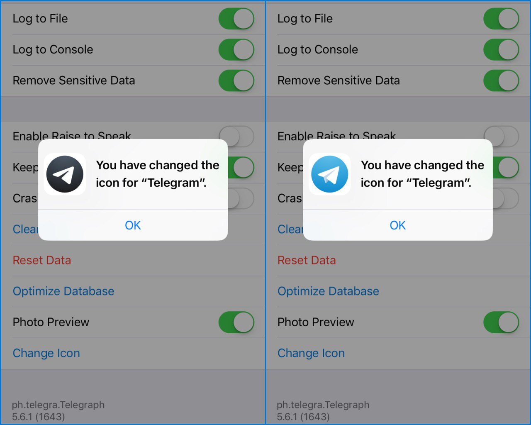
Task: Select Optimize Database in the left panel
Action: coord(63,291)
